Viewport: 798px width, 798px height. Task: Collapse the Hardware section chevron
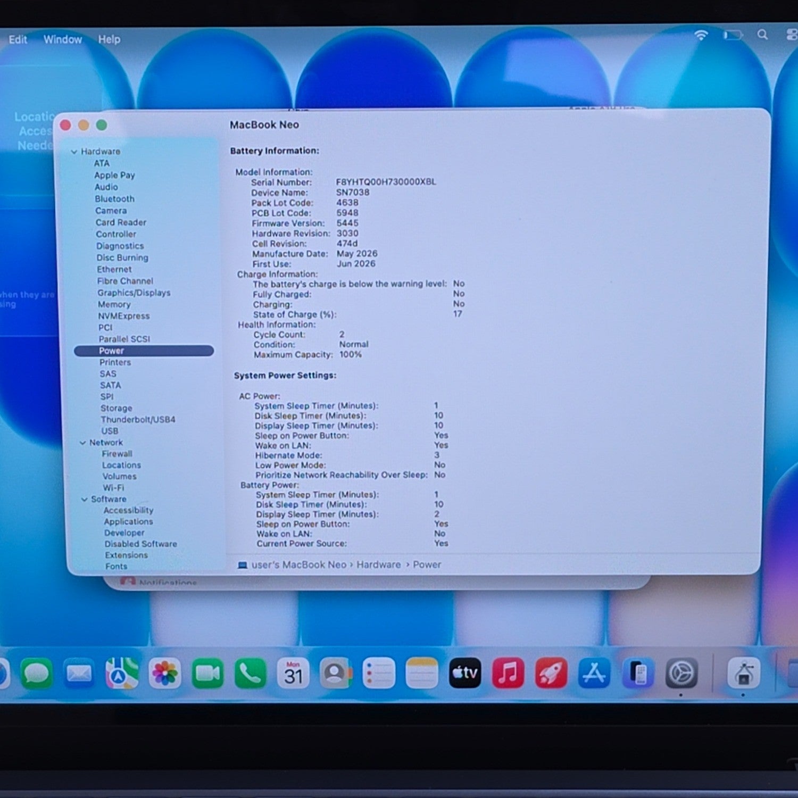(x=74, y=152)
